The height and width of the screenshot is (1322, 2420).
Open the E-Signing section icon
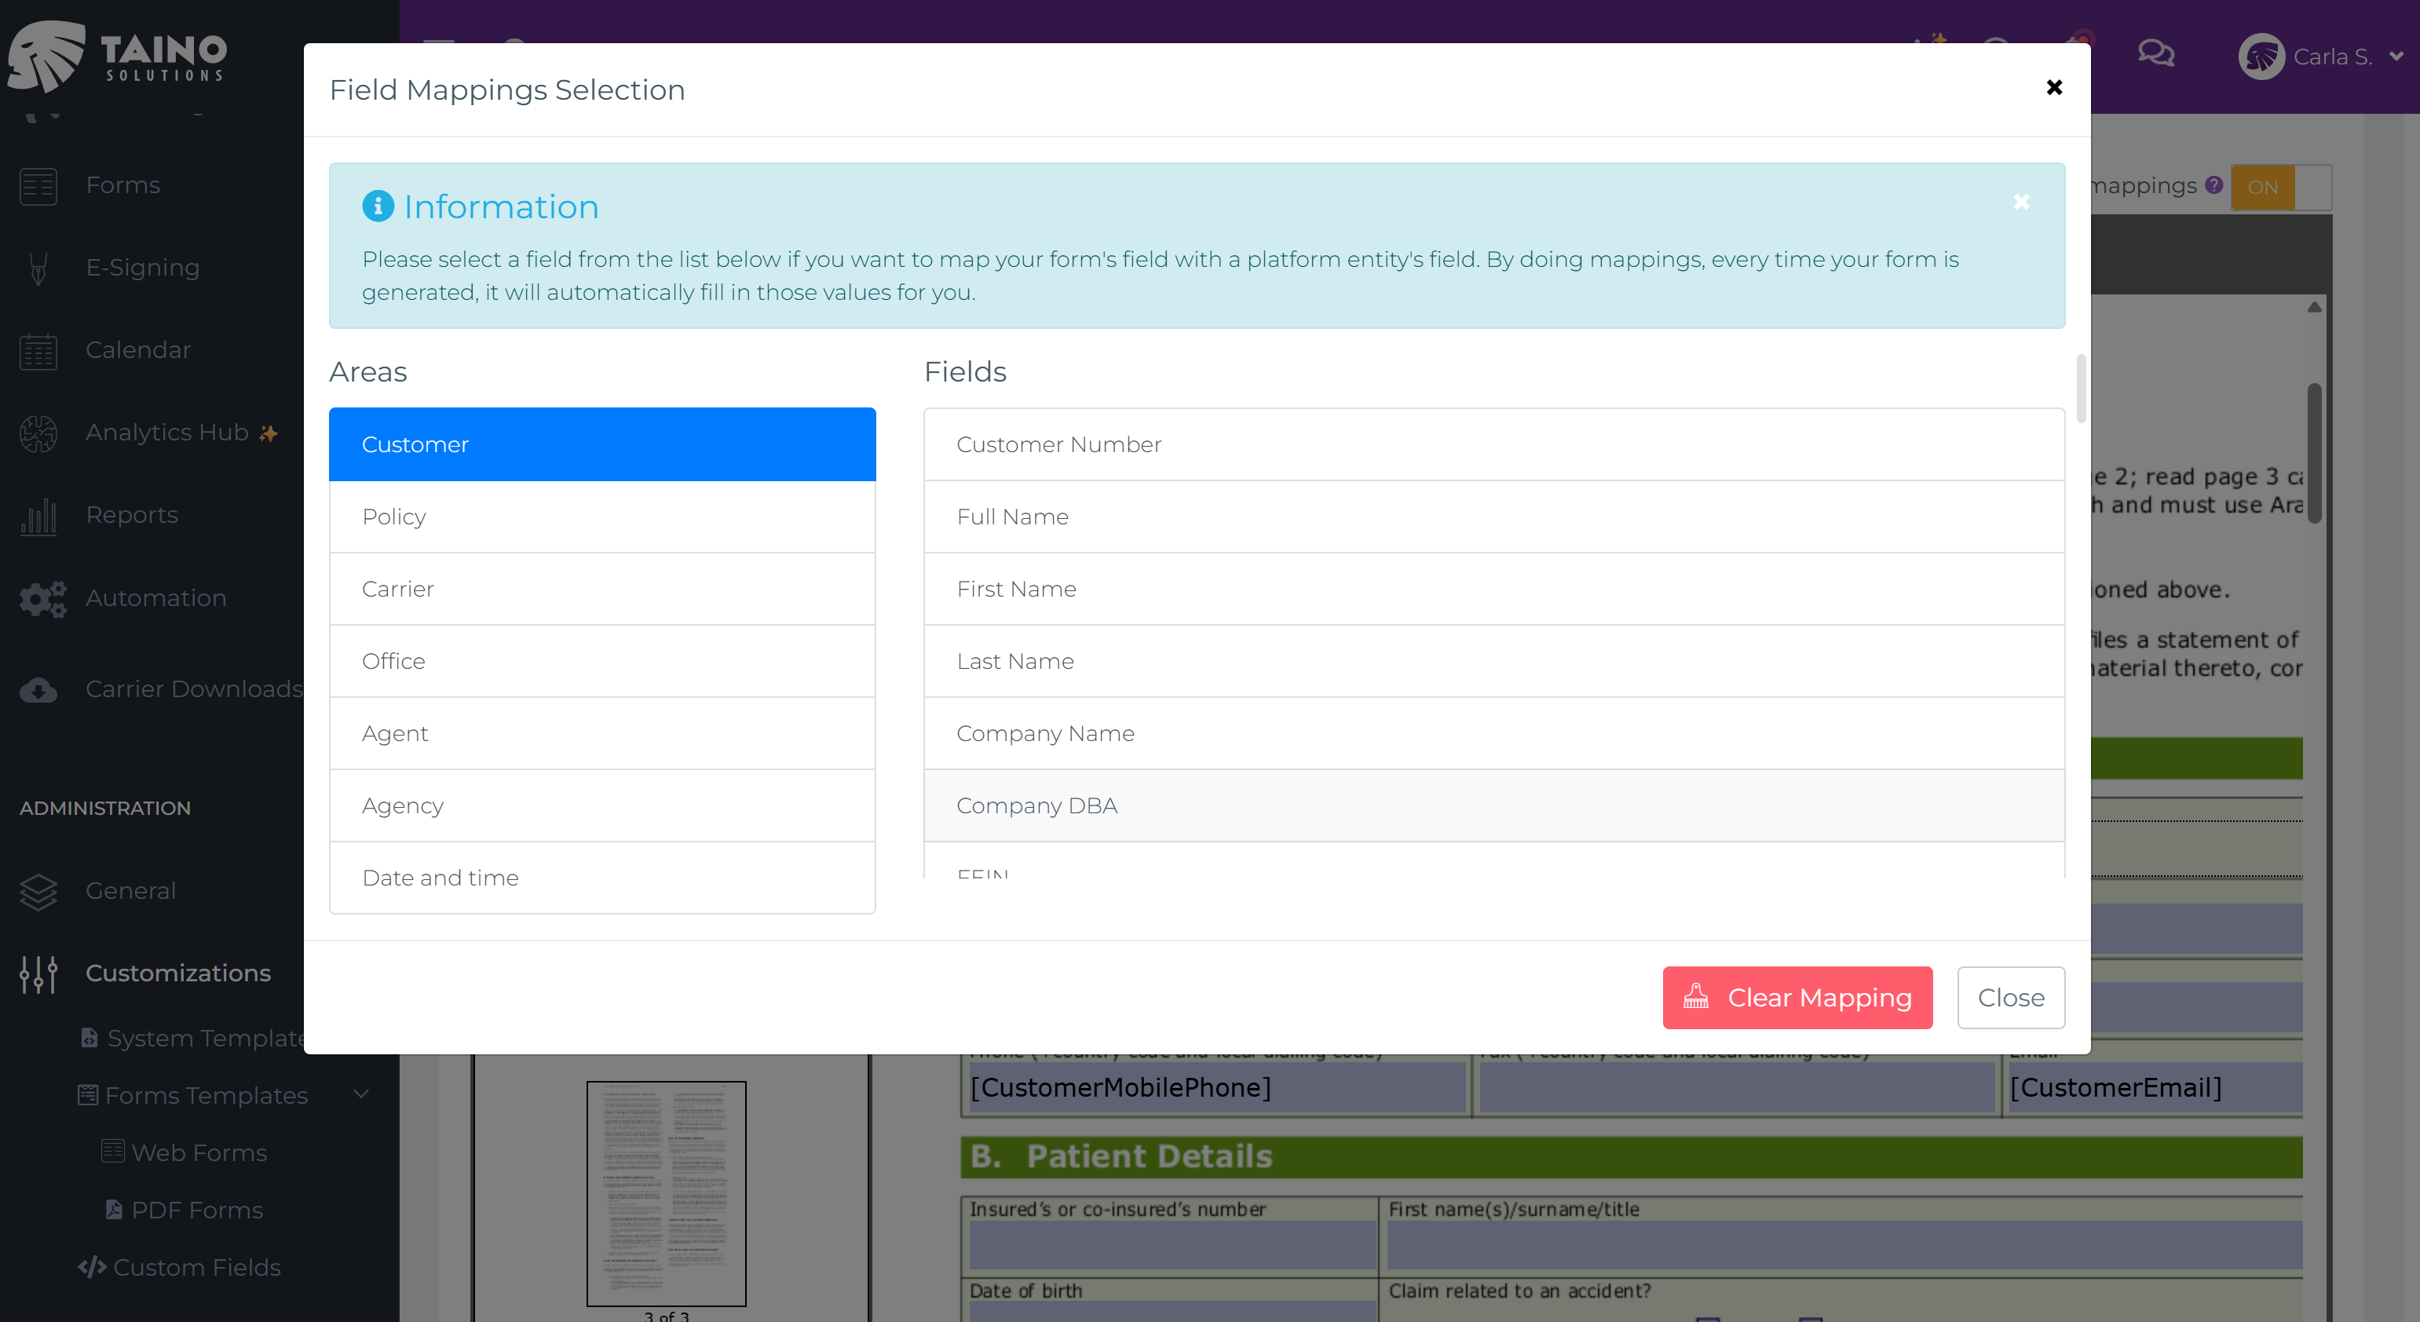tap(38, 268)
